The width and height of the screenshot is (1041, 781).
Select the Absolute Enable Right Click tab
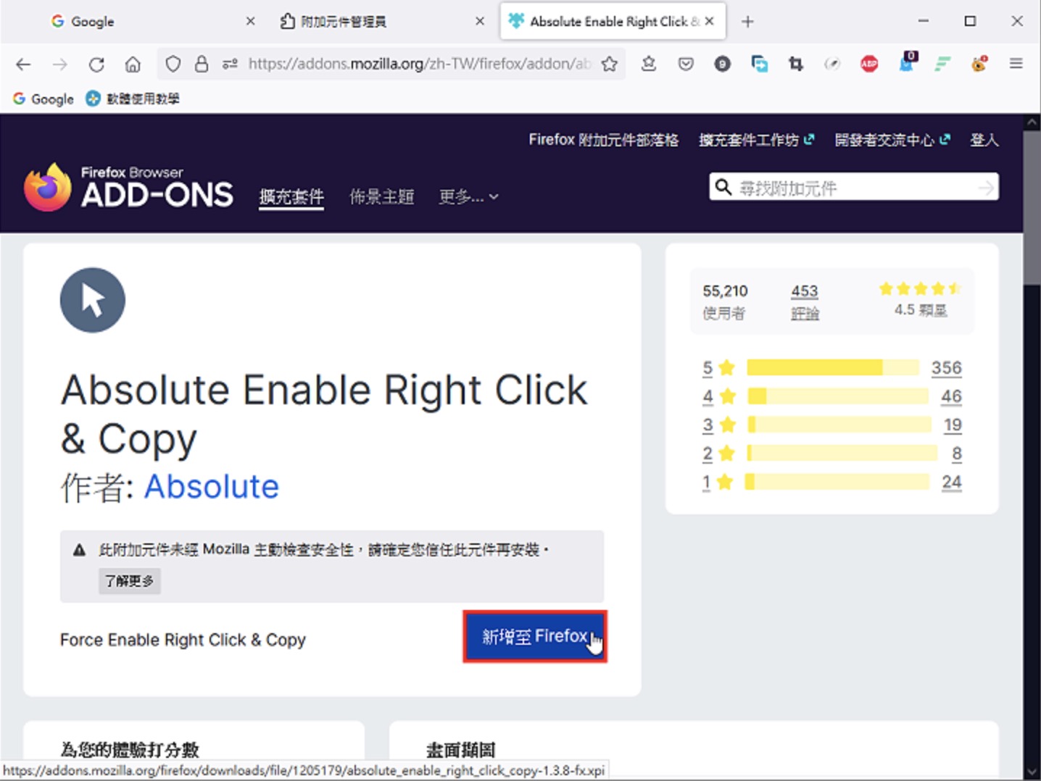pos(613,22)
